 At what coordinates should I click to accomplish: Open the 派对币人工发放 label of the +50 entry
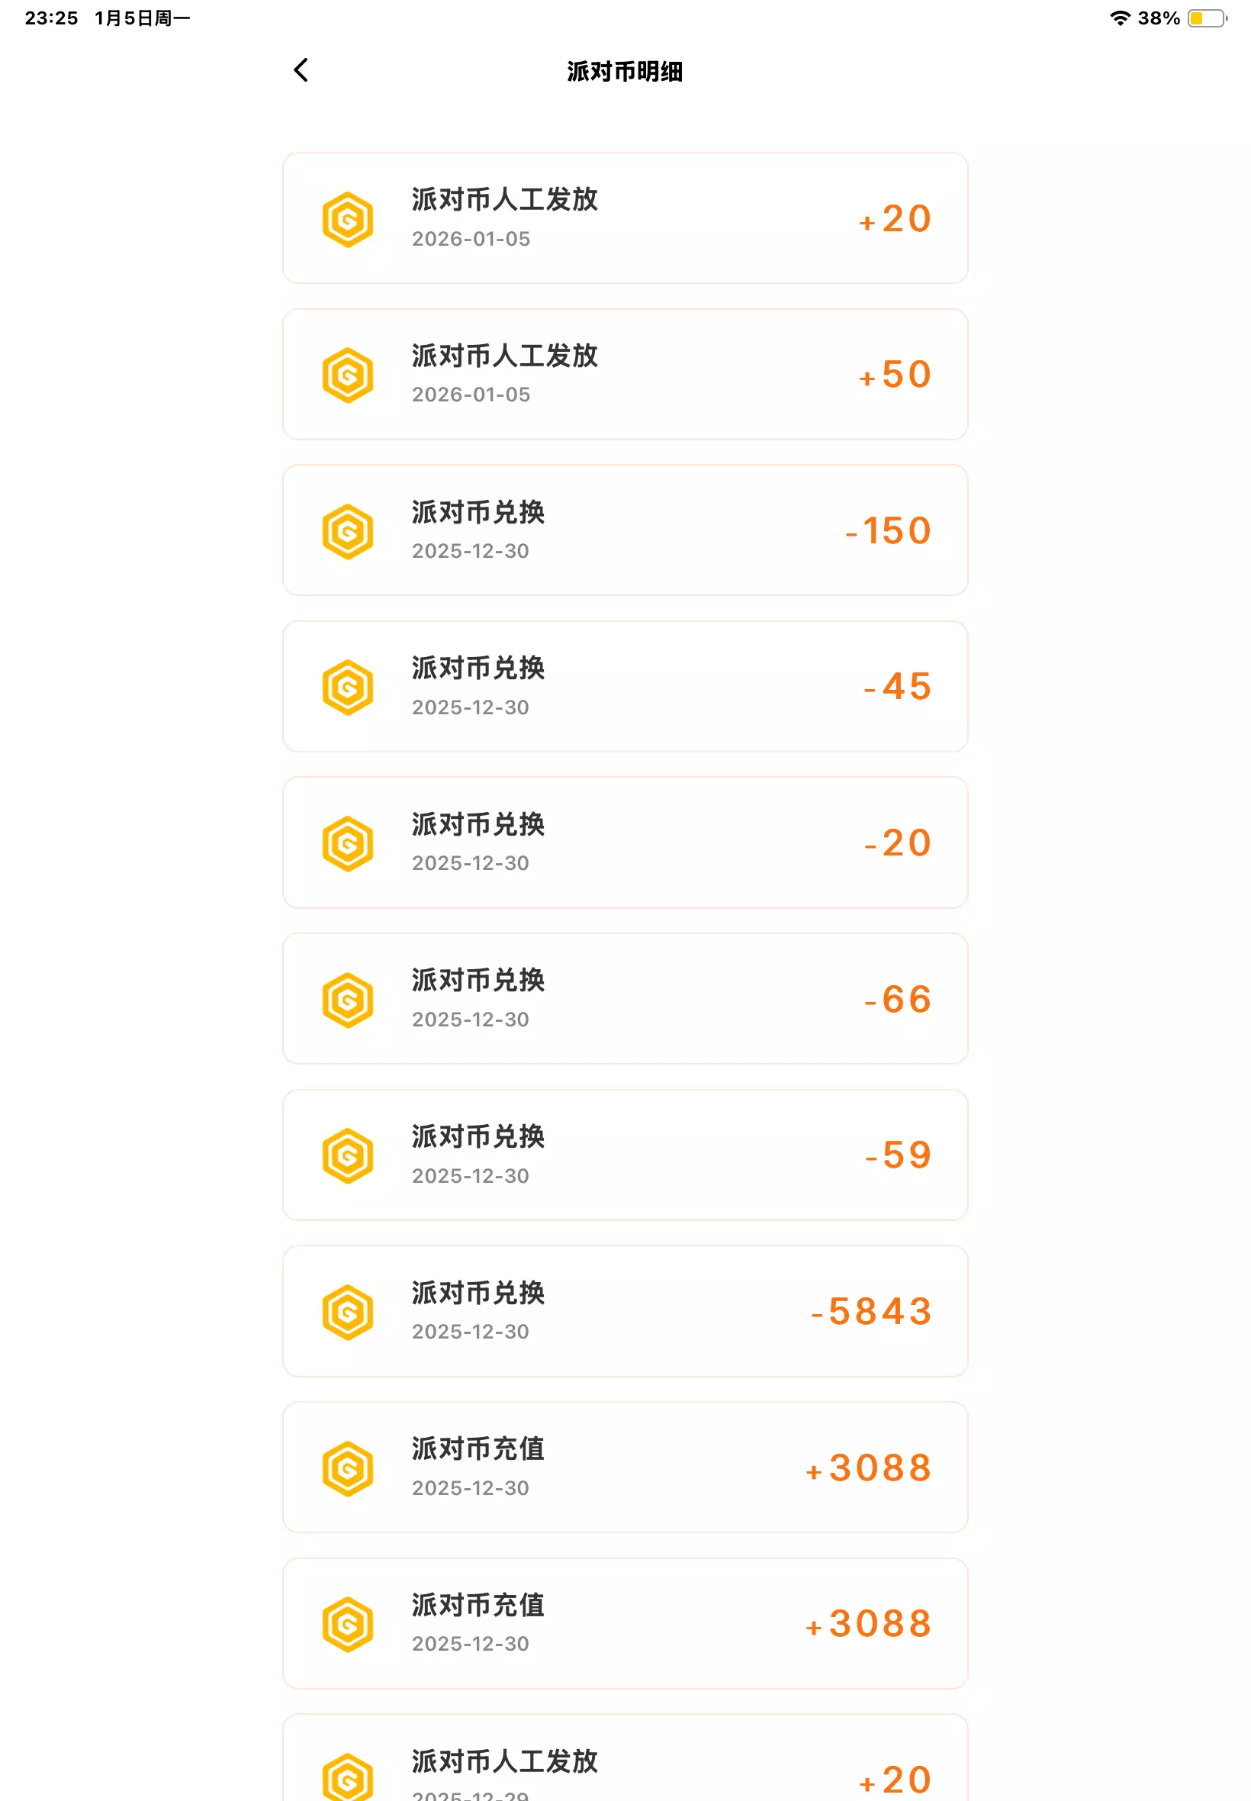[x=505, y=356]
